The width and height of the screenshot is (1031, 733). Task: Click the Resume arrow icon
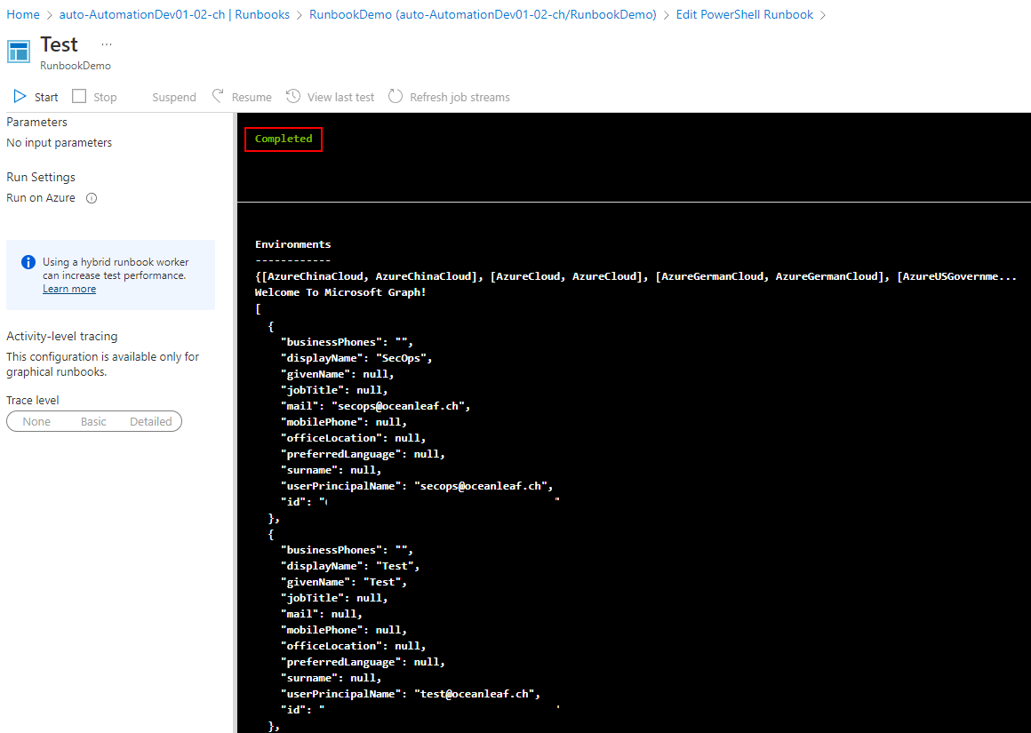click(218, 97)
